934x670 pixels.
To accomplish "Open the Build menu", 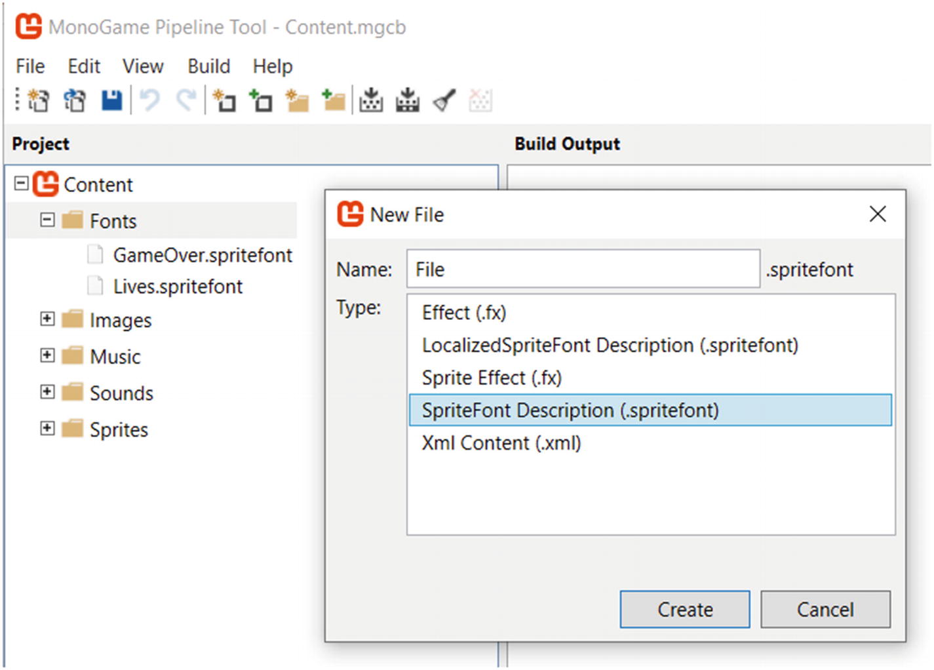I will coord(209,66).
